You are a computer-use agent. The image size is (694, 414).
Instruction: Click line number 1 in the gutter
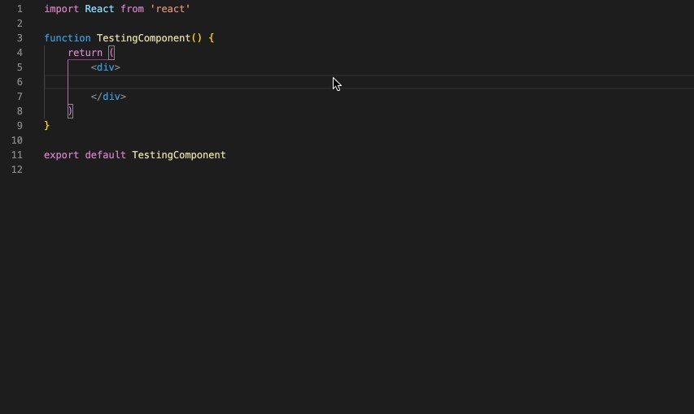pos(20,9)
